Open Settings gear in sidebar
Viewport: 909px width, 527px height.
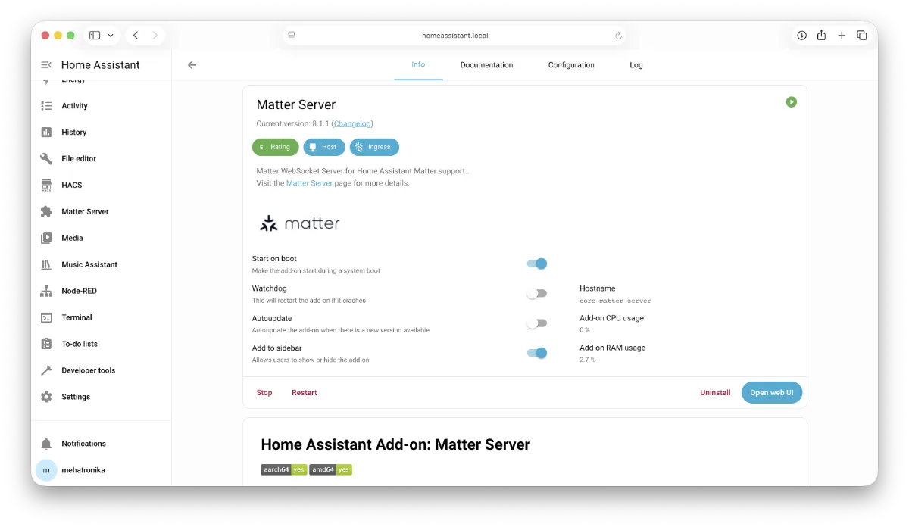pos(75,397)
